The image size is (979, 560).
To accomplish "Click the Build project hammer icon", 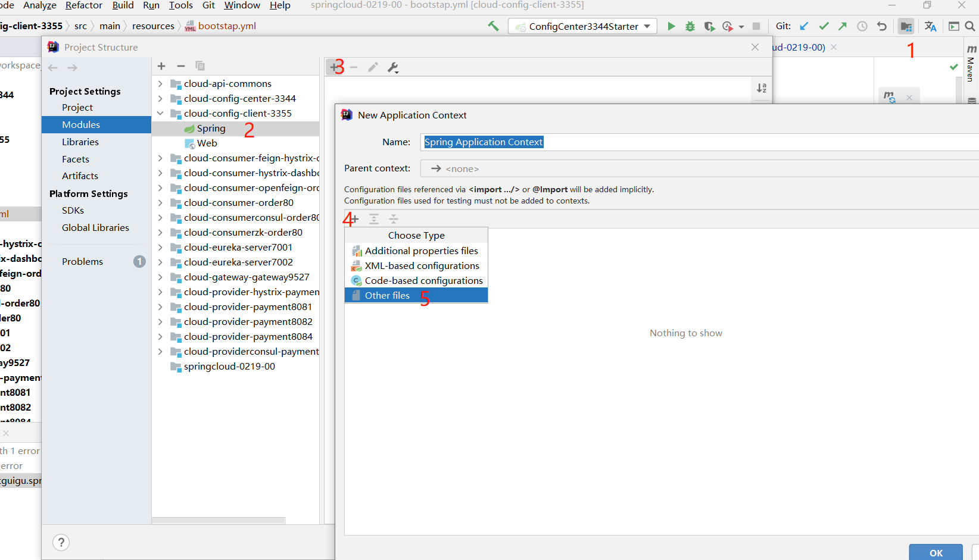I will tap(493, 26).
